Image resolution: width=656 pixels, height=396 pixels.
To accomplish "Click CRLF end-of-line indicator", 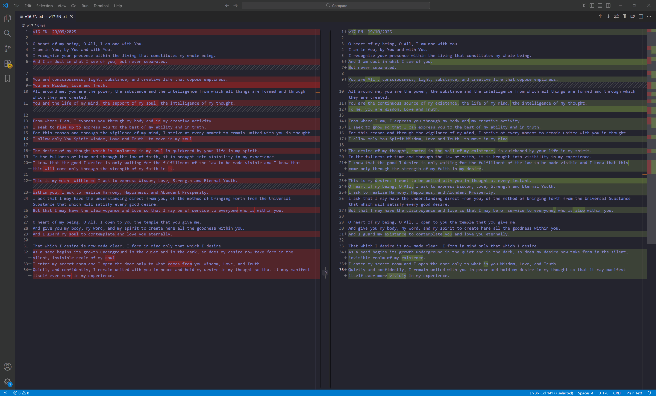I will [x=617, y=393].
